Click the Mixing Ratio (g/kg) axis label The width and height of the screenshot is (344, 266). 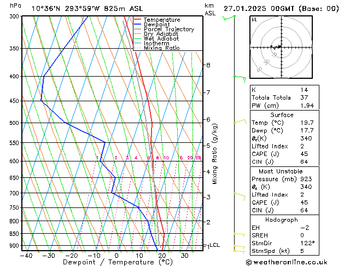coord(214,154)
